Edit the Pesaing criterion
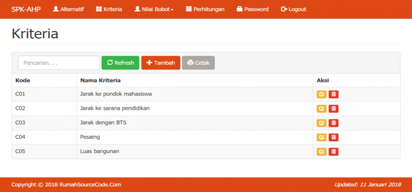 (x=321, y=137)
